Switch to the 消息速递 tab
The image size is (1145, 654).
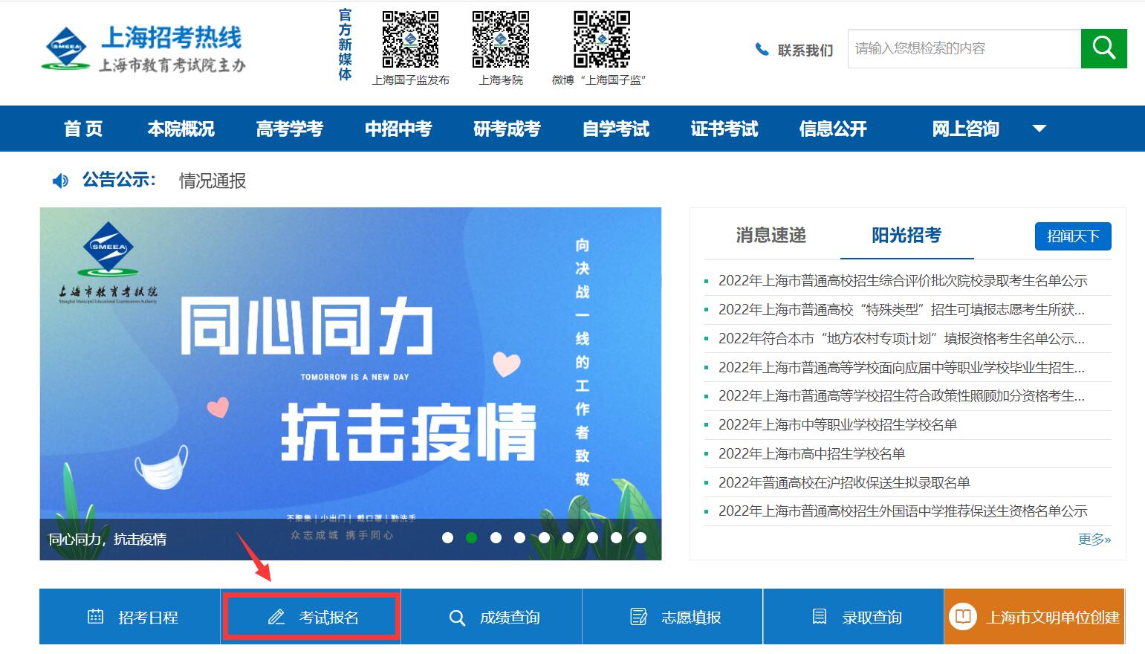771,236
